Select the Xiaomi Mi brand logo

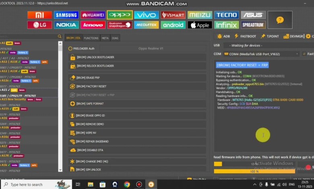(39, 15)
